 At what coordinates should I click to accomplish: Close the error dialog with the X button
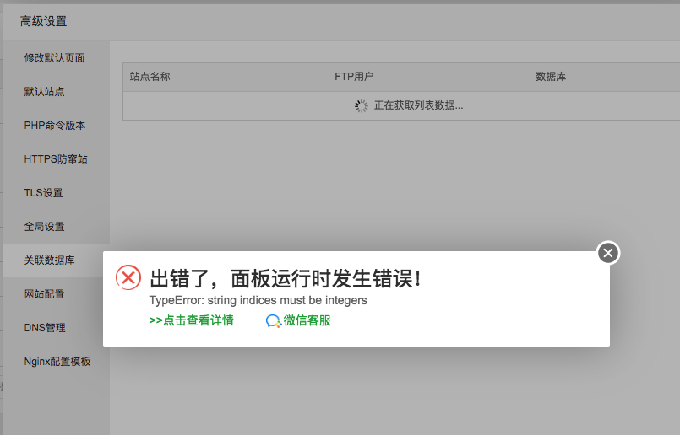[x=608, y=253]
